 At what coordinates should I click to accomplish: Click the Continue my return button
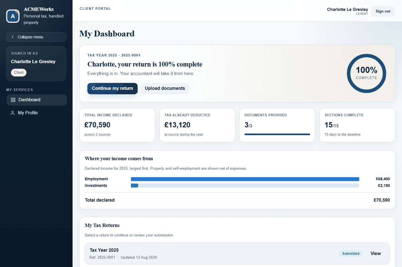(x=112, y=88)
